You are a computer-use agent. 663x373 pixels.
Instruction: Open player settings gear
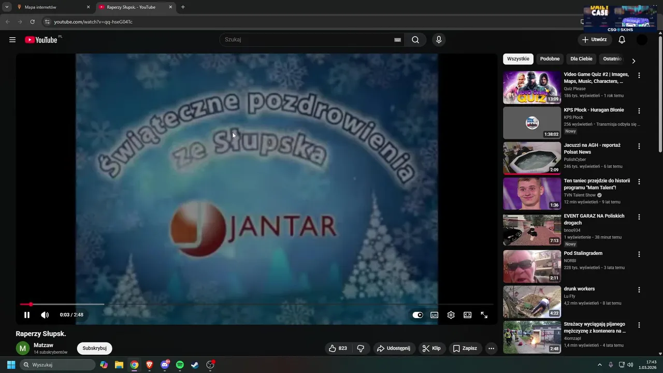pos(451,315)
